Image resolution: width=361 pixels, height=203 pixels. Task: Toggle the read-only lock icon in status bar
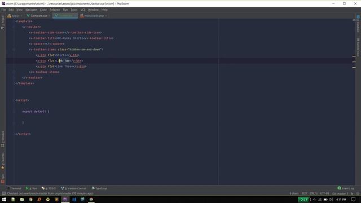pos(352,193)
